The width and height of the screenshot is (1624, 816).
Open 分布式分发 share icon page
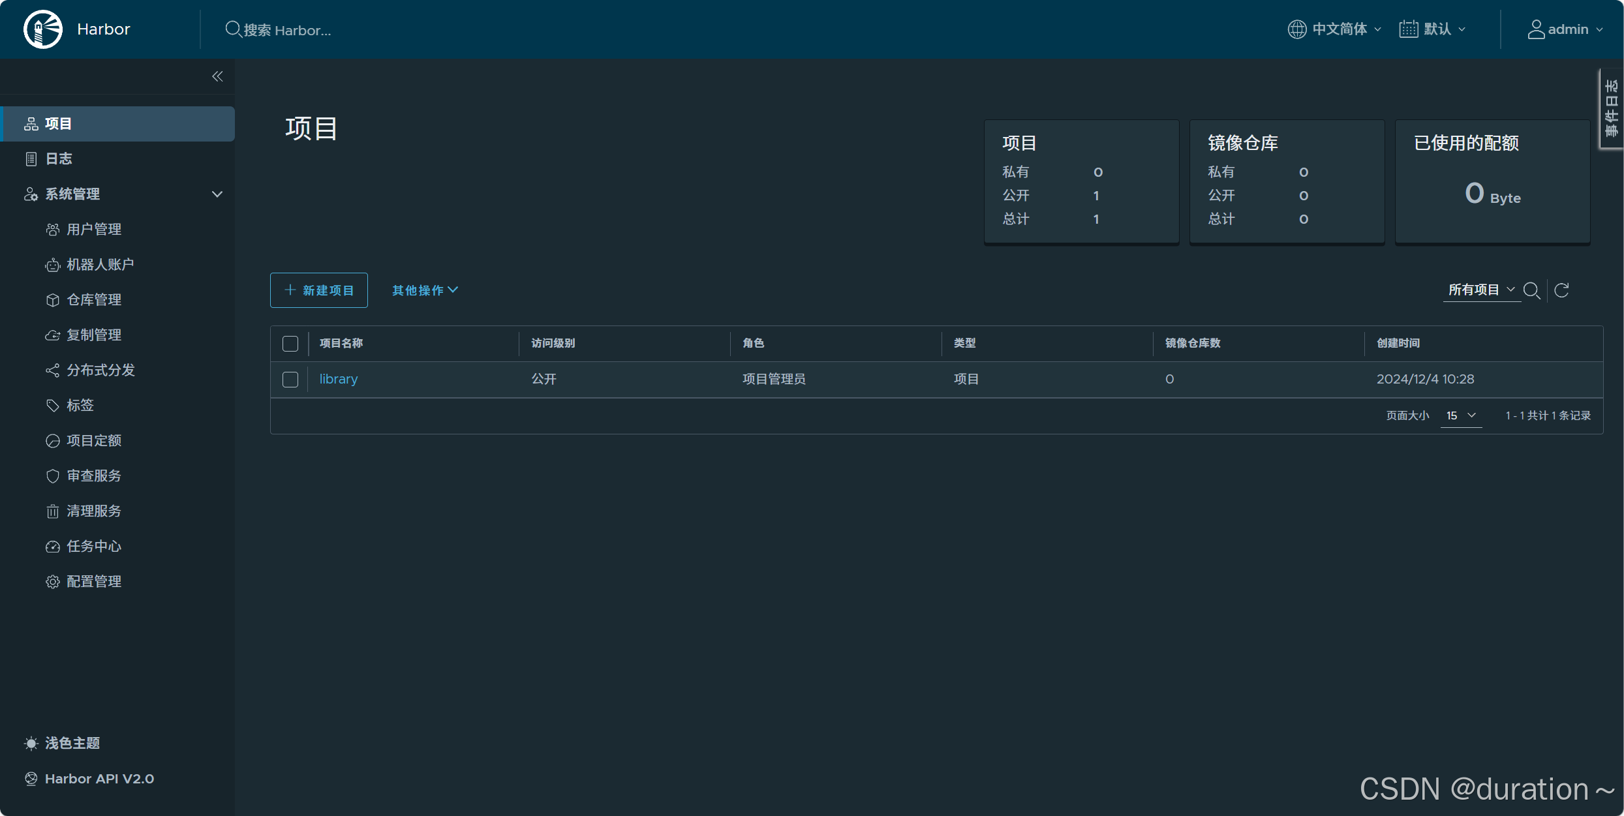tap(100, 370)
